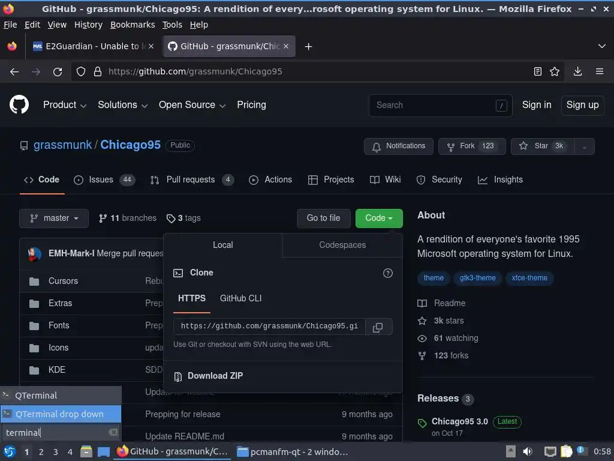
Task: Click the Sign in link
Action: pos(537,105)
